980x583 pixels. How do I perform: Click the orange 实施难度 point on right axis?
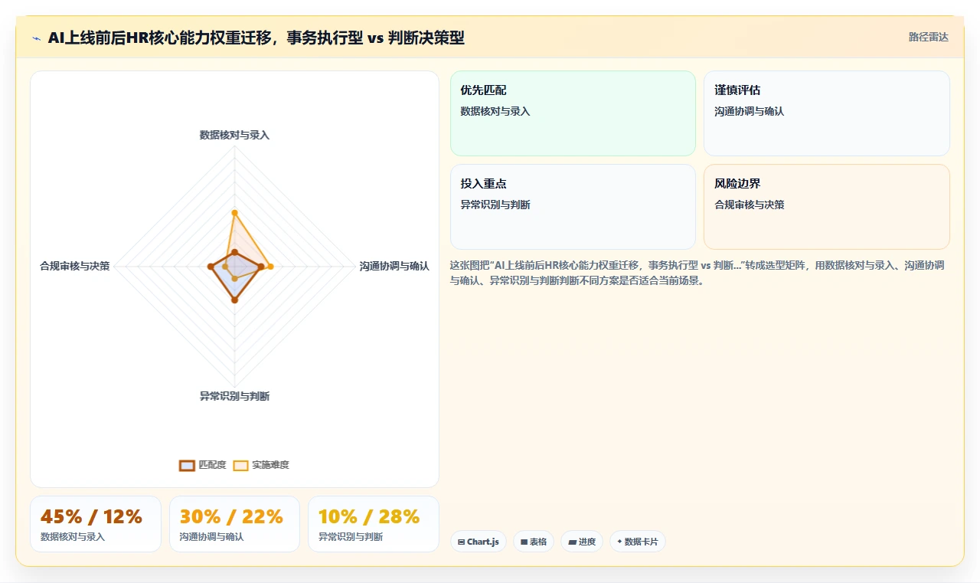pos(270,267)
